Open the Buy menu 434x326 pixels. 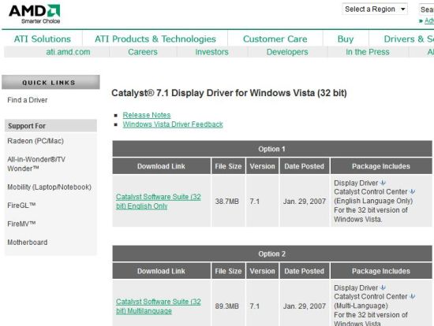coord(346,39)
